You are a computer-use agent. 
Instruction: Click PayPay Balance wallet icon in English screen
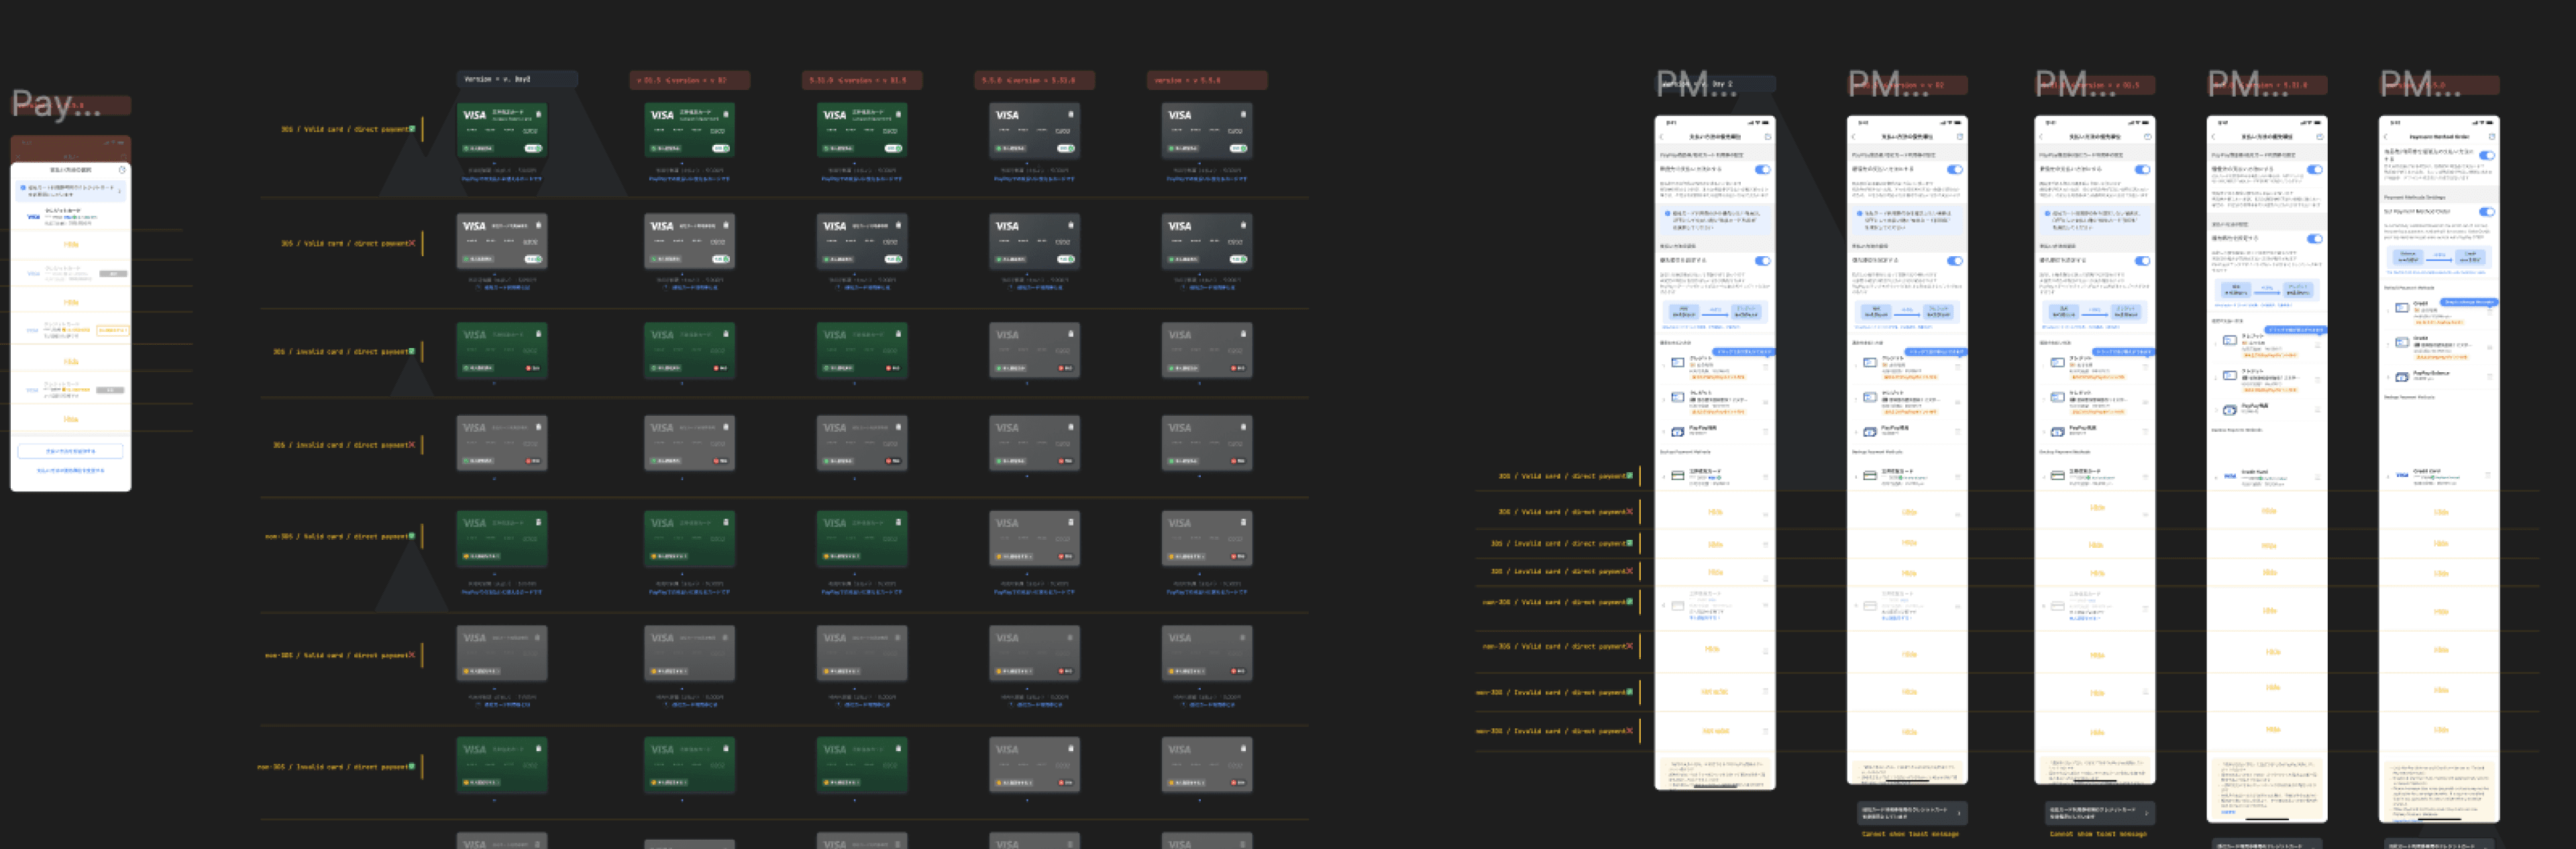click(x=2402, y=377)
